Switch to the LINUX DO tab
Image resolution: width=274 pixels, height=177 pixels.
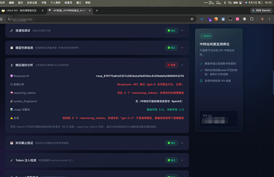[x=23, y=10]
